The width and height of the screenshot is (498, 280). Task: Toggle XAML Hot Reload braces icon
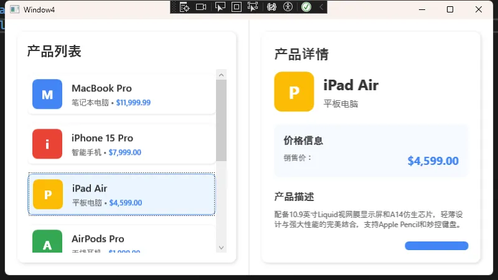pos(271,7)
